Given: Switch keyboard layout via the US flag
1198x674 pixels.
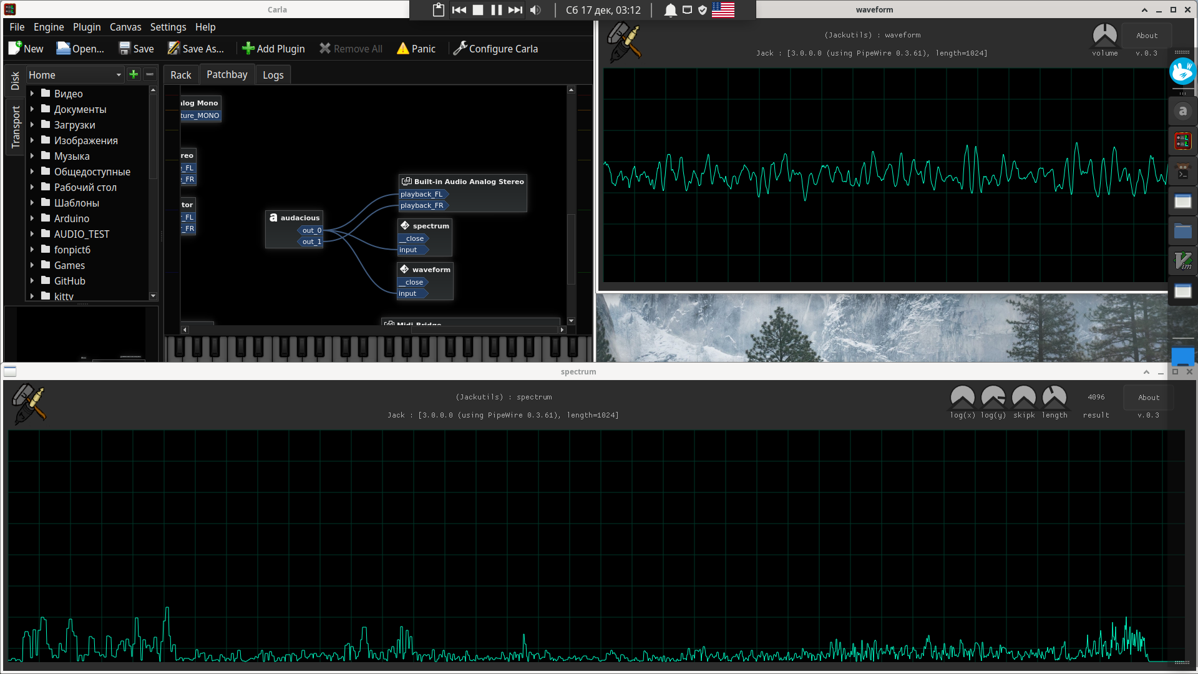Looking at the screenshot, I should [723, 10].
